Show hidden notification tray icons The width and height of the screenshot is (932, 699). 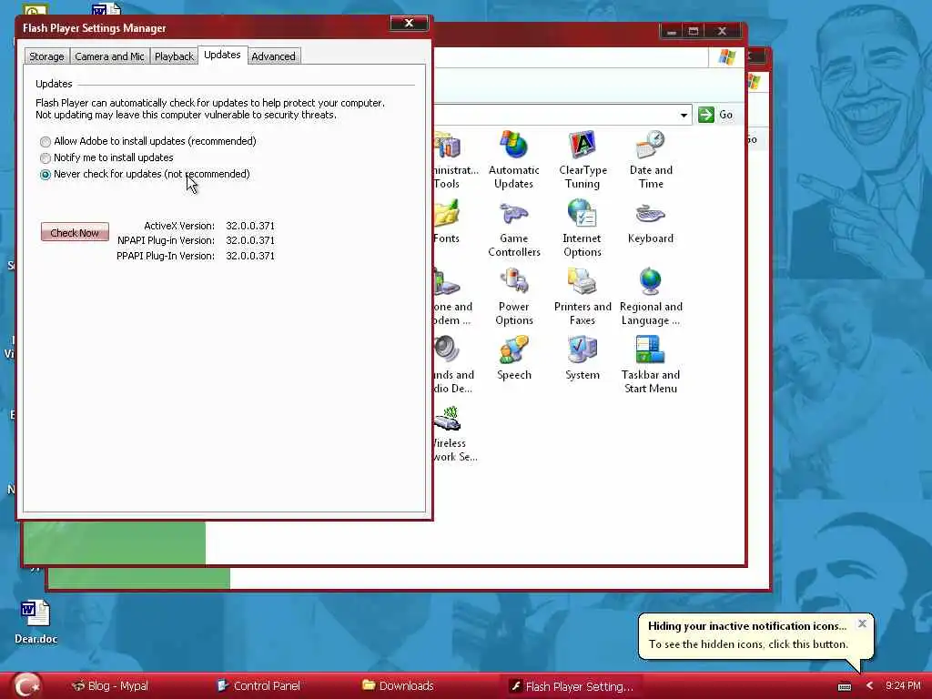click(870, 686)
